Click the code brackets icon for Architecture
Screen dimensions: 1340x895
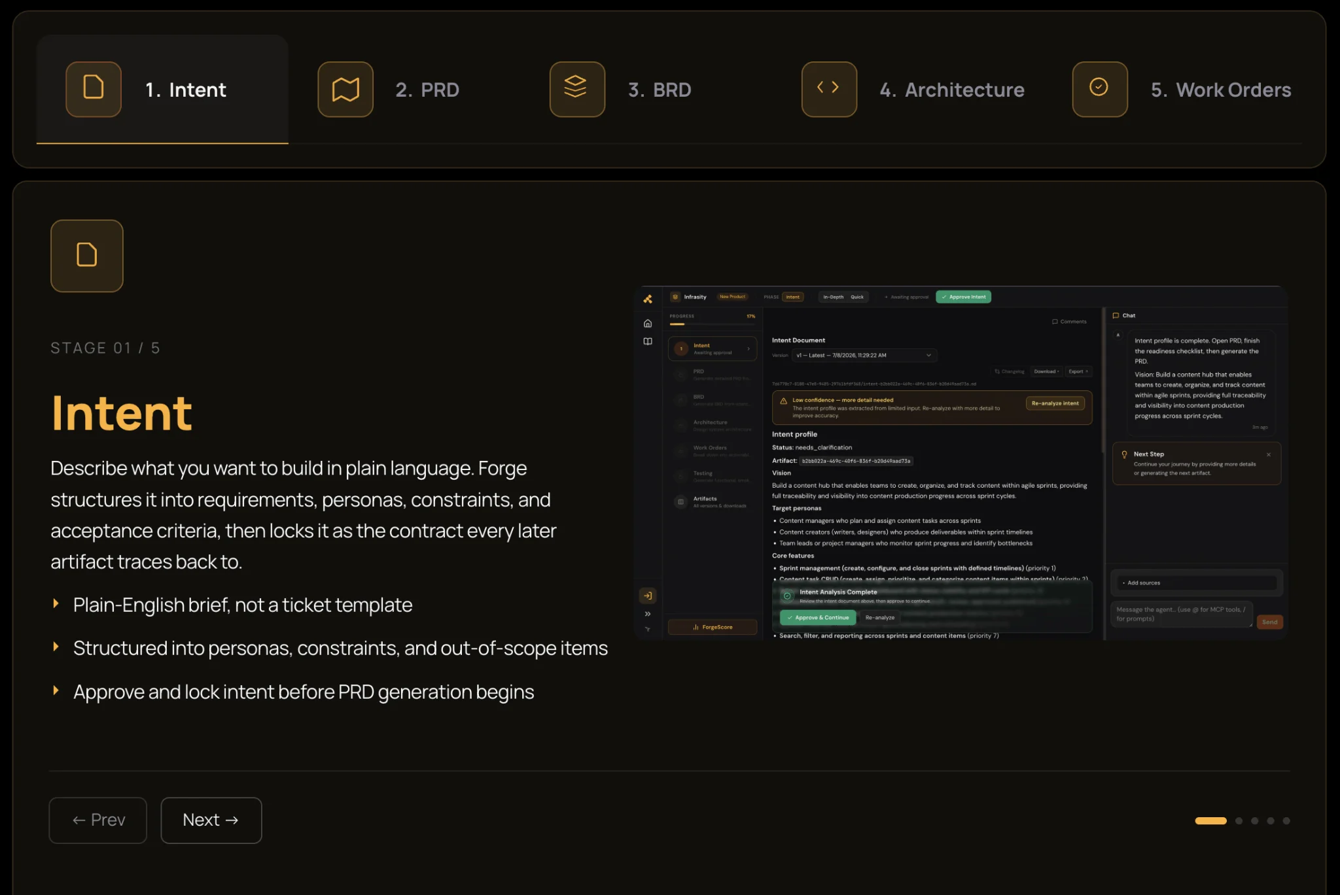pyautogui.click(x=829, y=90)
